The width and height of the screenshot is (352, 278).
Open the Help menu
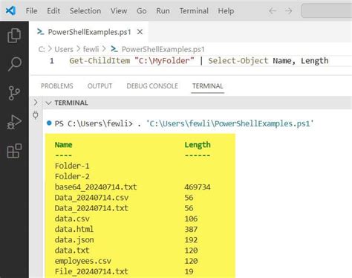tap(226, 11)
